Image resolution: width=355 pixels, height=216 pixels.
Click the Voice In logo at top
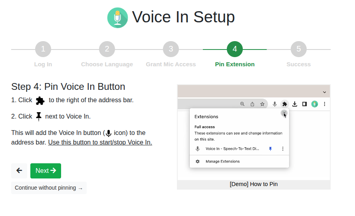pos(117,18)
